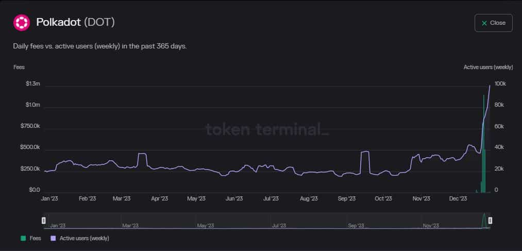Click the Sep '23 main axis label
This screenshot has height=251, width=522.
[x=347, y=198]
